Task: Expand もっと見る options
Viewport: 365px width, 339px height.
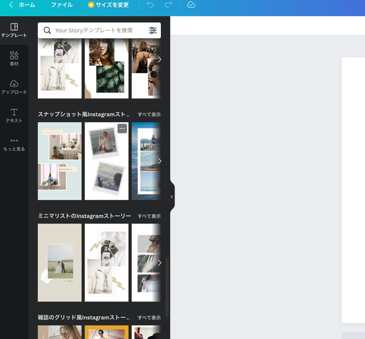Action: coord(14,144)
